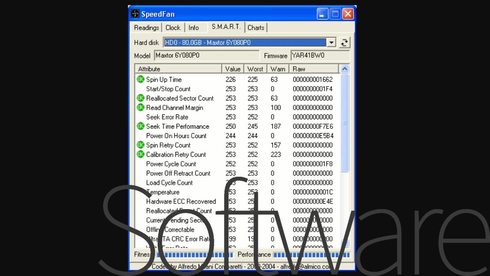This screenshot has height=276, width=490.
Task: Minimize the SpeedFan window
Action: point(323,14)
